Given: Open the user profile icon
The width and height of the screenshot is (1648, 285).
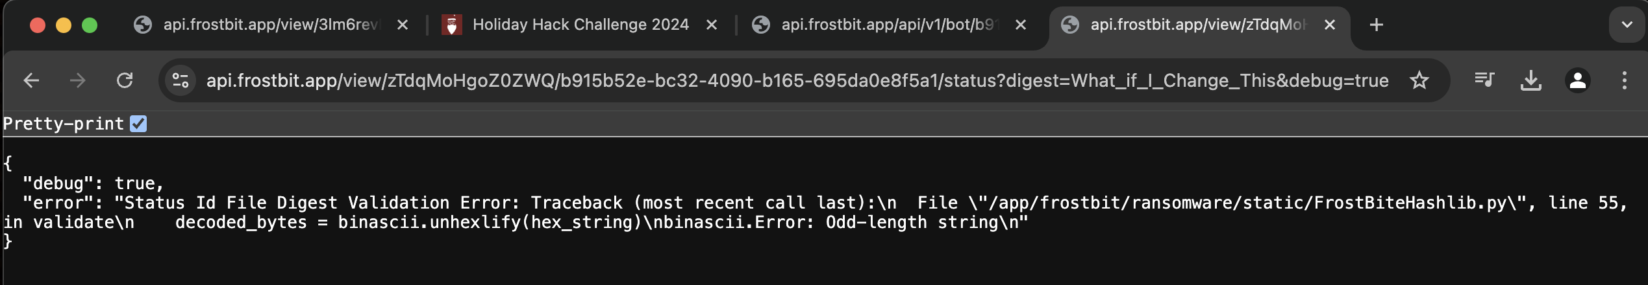Looking at the screenshot, I should pyautogui.click(x=1578, y=80).
